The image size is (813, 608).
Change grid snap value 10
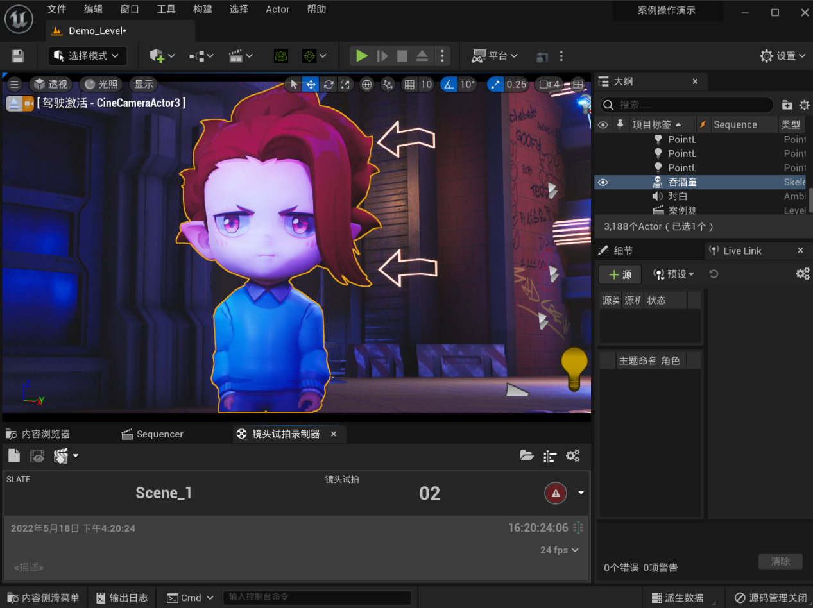coord(427,84)
